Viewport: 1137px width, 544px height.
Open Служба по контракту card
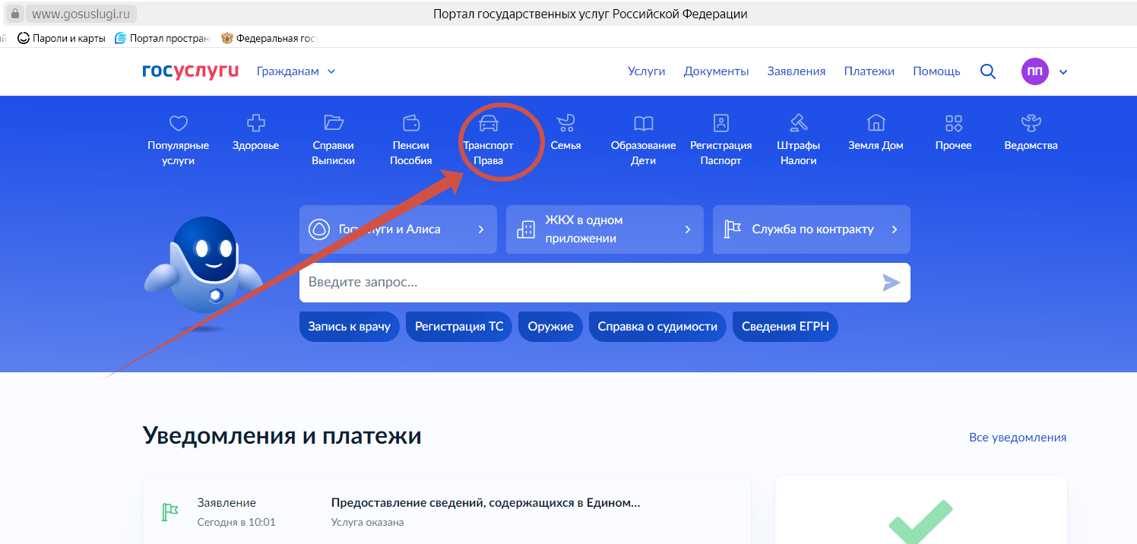tap(812, 229)
